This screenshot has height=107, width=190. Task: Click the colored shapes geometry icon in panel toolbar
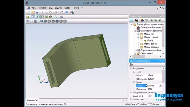click(142, 20)
